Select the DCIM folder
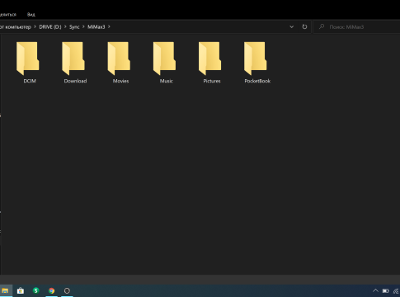The width and height of the screenshot is (400, 297). (x=28, y=62)
